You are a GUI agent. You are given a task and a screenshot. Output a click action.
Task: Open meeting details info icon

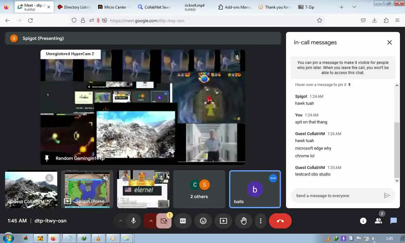pos(363,221)
